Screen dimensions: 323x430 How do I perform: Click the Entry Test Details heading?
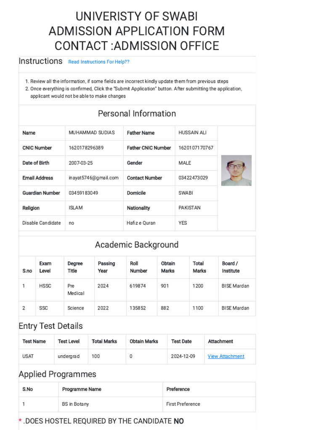click(51, 326)
